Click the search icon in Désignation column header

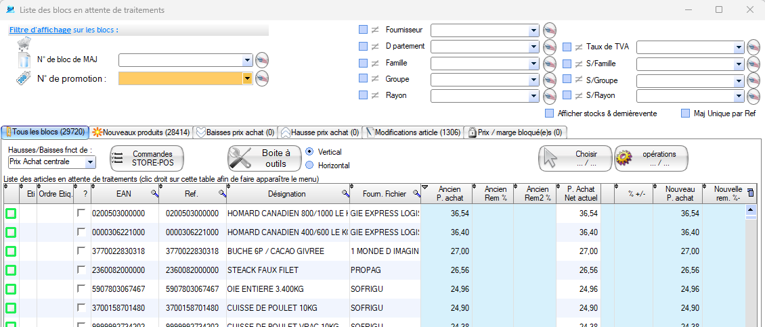tap(345, 194)
